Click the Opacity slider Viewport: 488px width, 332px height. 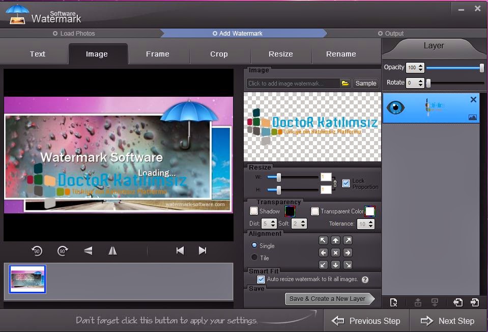coord(455,68)
